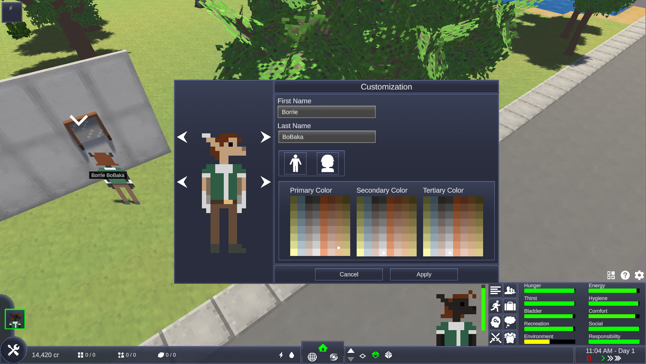Click the Apply button
Image resolution: width=646 pixels, height=364 pixels.
tap(424, 274)
